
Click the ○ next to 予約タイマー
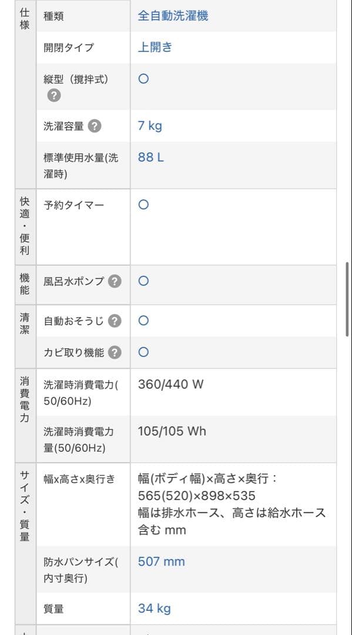click(143, 205)
